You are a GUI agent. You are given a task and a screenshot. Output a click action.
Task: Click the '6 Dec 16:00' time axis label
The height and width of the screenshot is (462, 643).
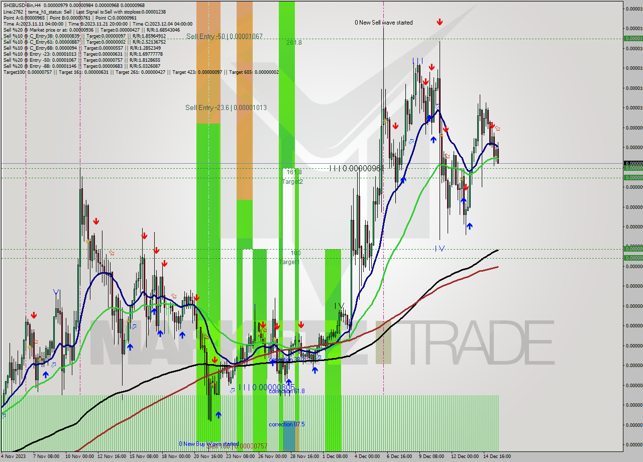point(399,456)
